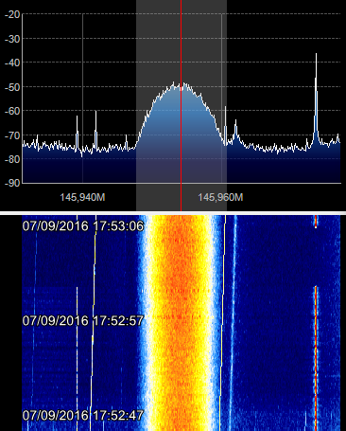Screen dimensions: 346x431
Task: Click the waterfall timestamp 17:52:47
Action: [83, 415]
